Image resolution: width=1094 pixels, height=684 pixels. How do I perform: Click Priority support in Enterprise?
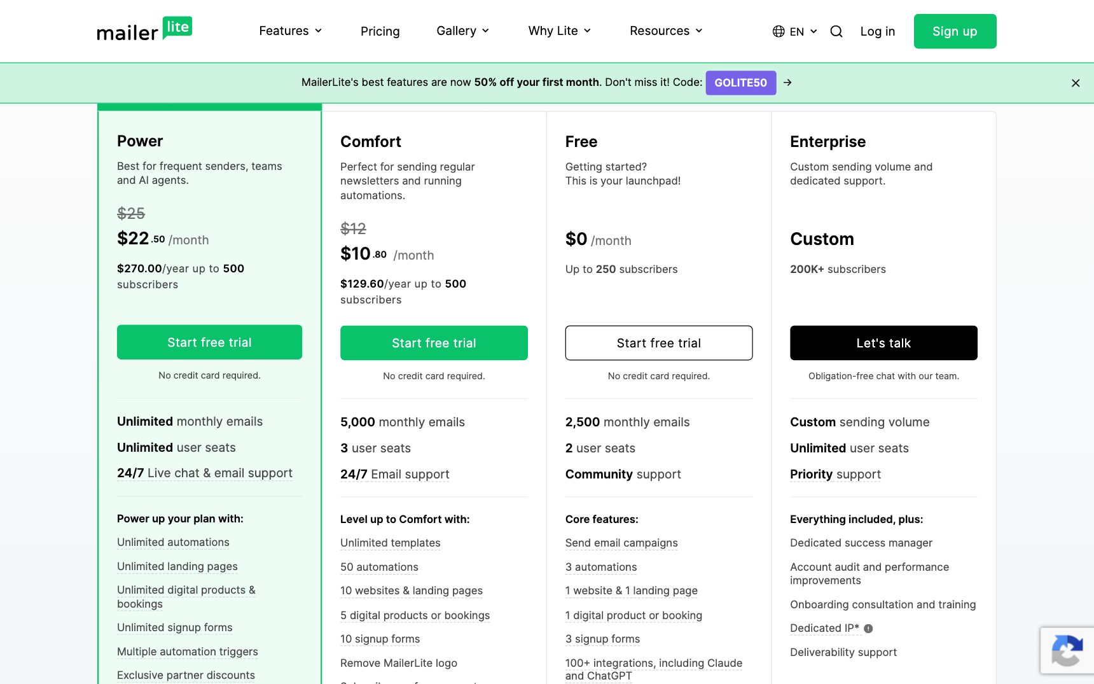tap(836, 474)
